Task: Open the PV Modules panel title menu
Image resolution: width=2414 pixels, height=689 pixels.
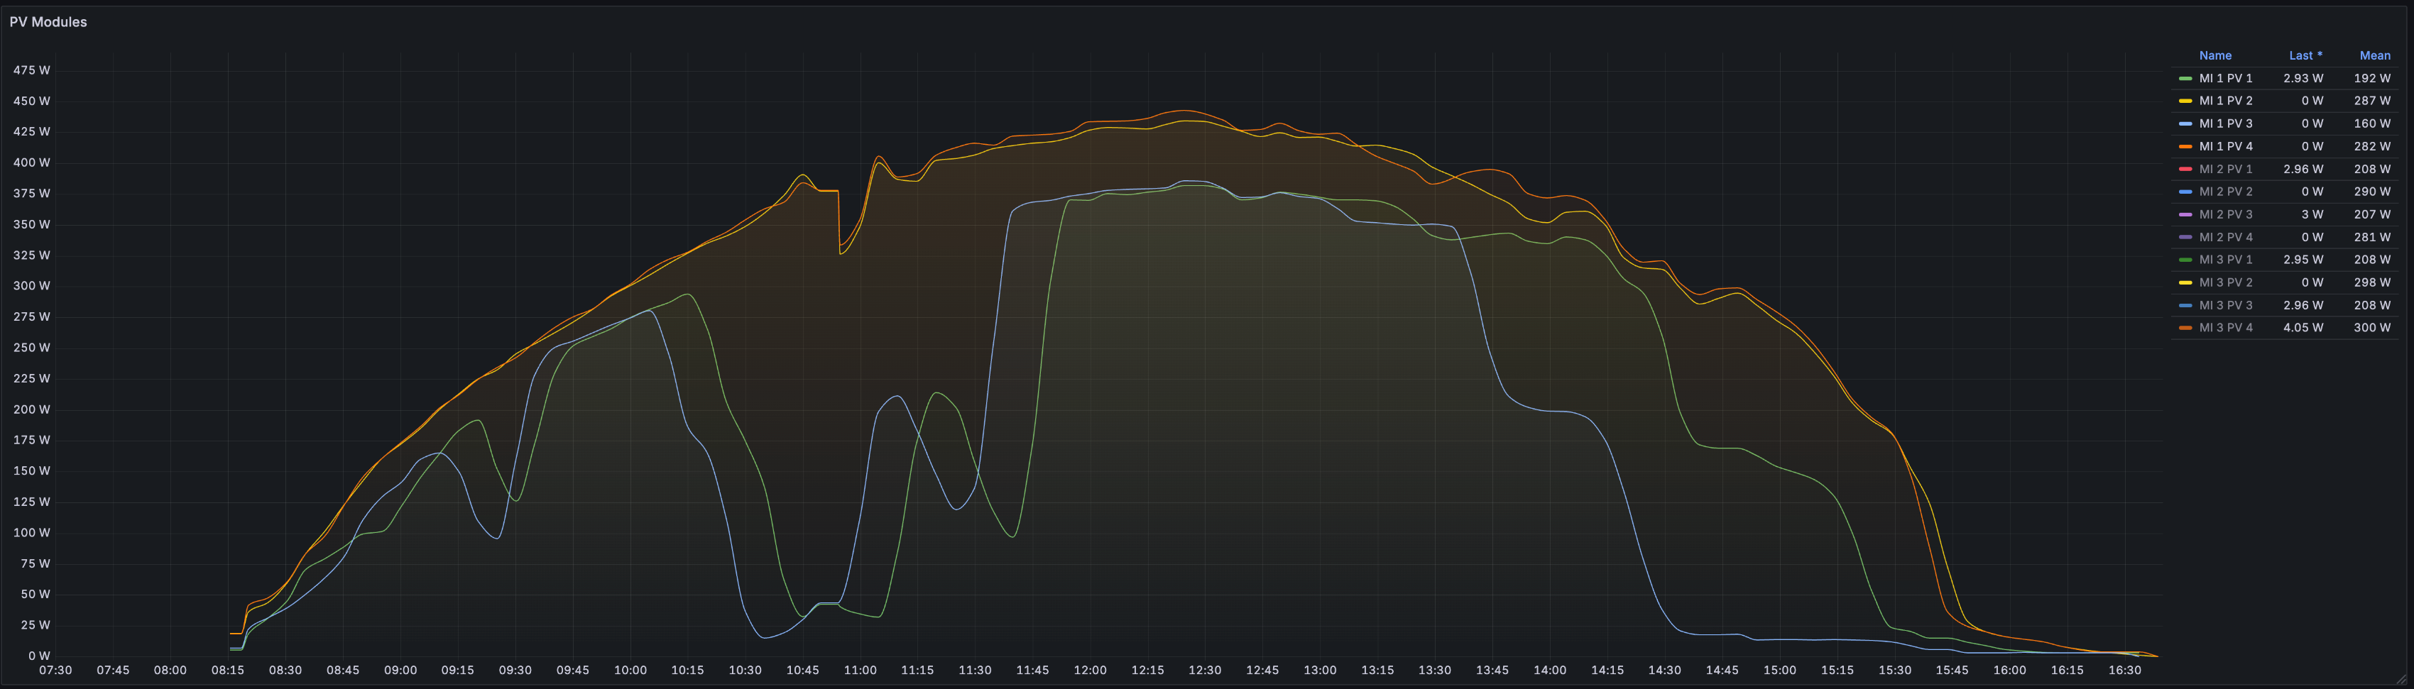Action: pyautogui.click(x=48, y=21)
